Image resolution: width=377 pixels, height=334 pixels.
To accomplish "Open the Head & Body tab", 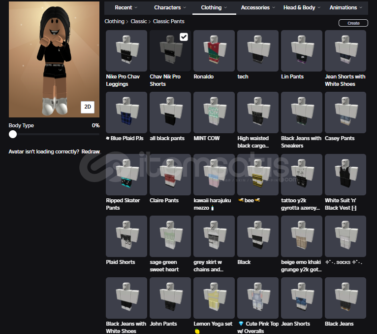I will point(302,7).
